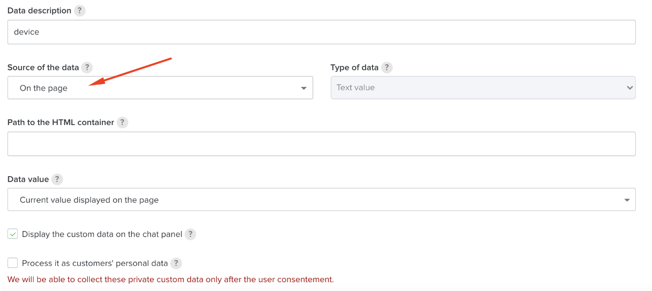Click the 'Path to the HTML container' label
Screen dimensions: 652x291
point(61,122)
